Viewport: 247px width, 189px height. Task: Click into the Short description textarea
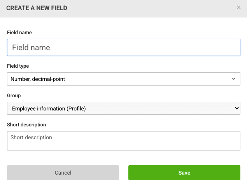pyautogui.click(x=124, y=141)
